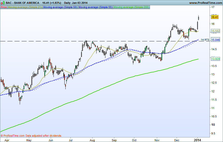Click price axis value 12.5
Image resolution: width=223 pixels, height=142 pixels.
coord(214,83)
